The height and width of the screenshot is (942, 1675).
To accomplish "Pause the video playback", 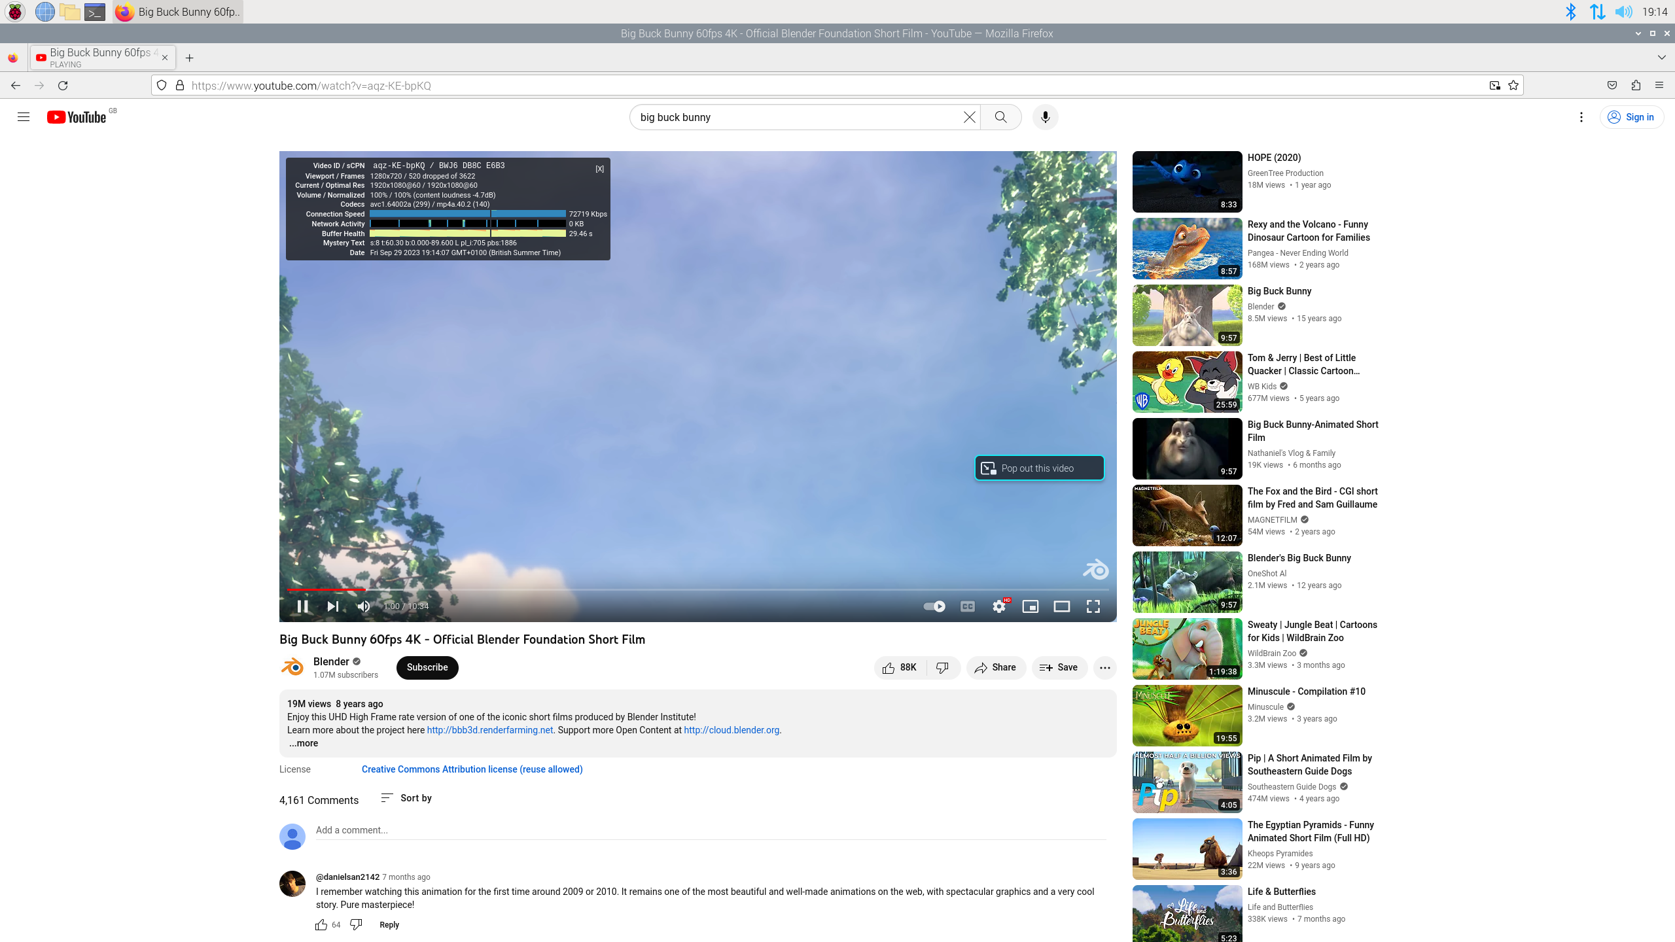I will pos(302,606).
